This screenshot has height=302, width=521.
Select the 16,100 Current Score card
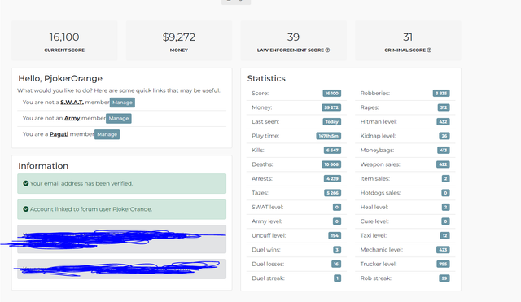(x=64, y=41)
